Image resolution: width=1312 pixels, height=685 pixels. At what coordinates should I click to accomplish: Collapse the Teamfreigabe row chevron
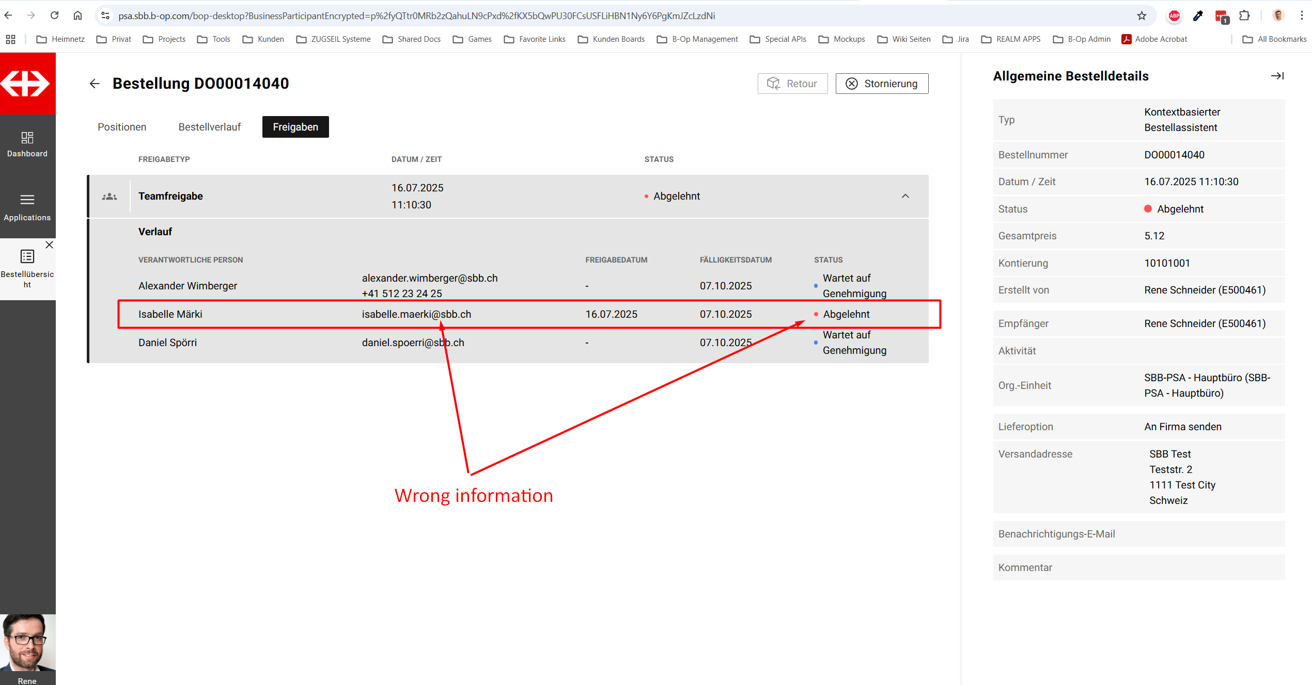(905, 196)
